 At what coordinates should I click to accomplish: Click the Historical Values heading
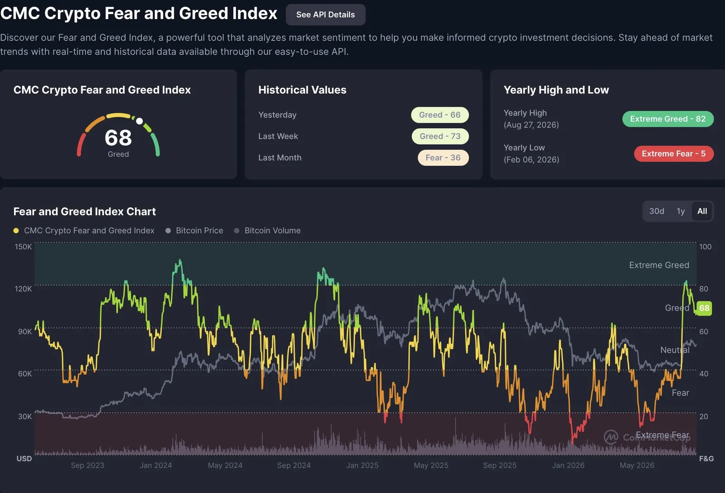click(302, 90)
